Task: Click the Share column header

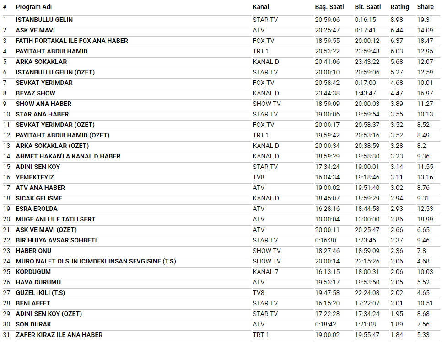Action: click(425, 7)
